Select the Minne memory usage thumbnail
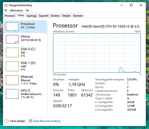 12,39
